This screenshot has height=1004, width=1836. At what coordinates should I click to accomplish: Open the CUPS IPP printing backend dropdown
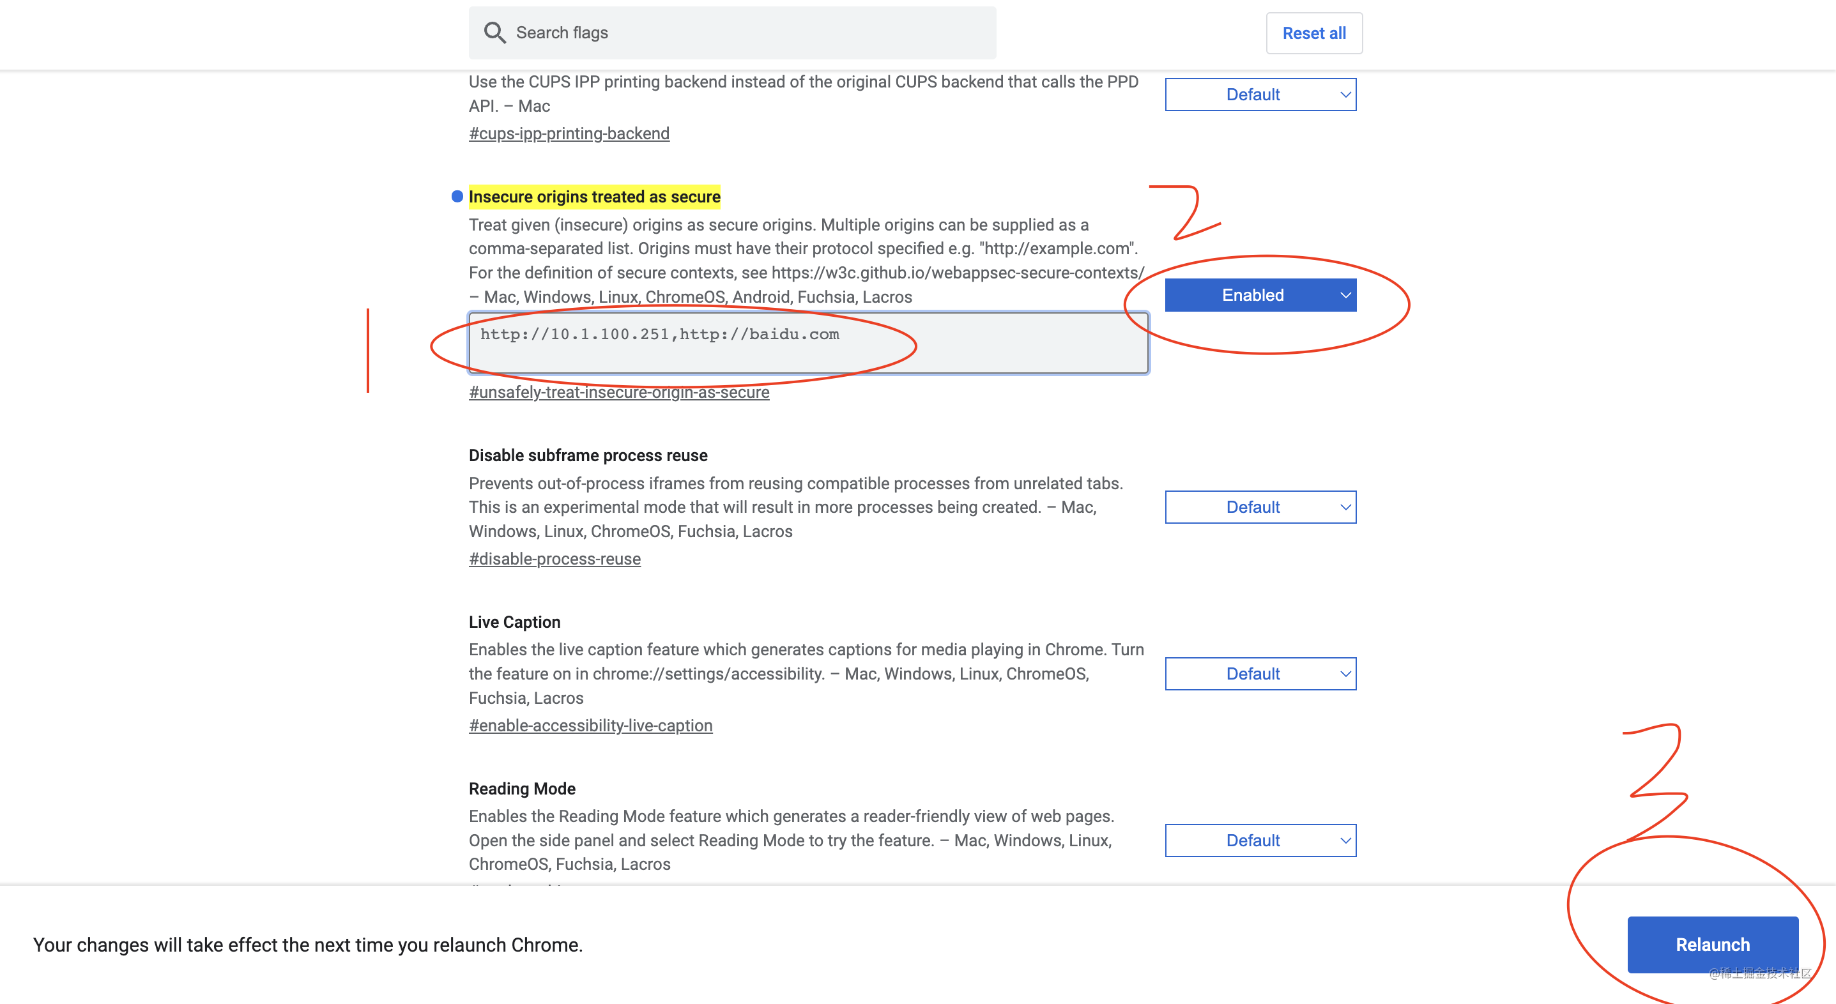[x=1260, y=95]
